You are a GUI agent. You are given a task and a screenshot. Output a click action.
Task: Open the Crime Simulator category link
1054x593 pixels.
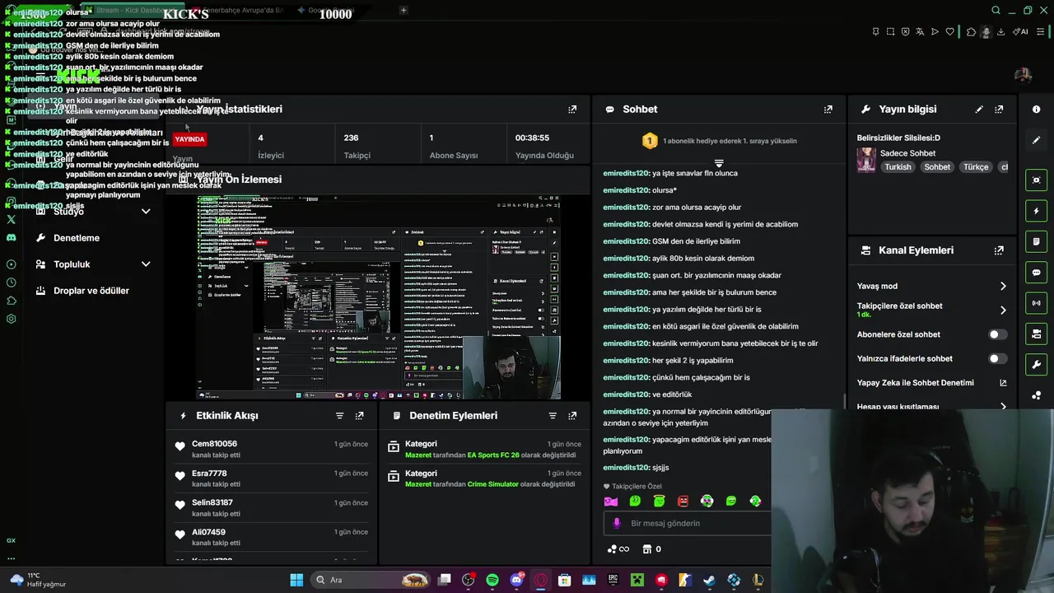[x=493, y=484]
